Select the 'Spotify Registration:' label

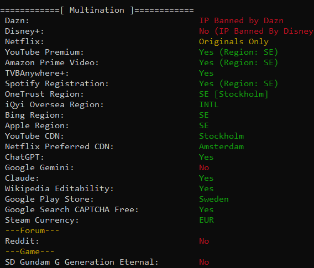(x=57, y=83)
